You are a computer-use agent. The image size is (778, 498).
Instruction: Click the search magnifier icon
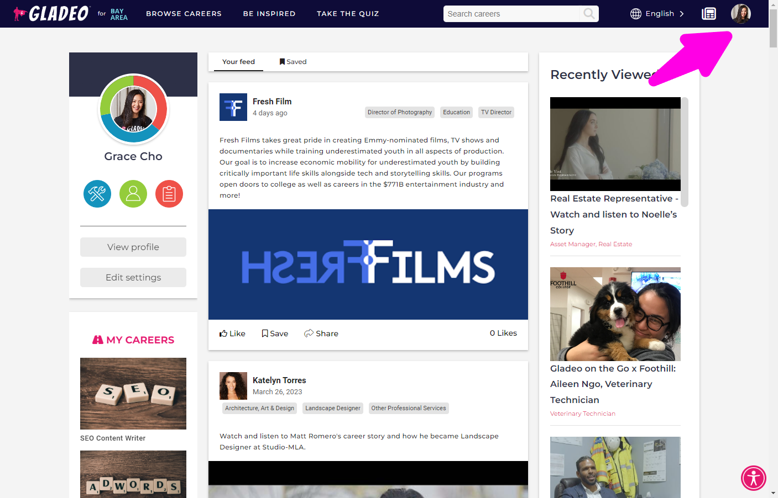pyautogui.click(x=589, y=14)
